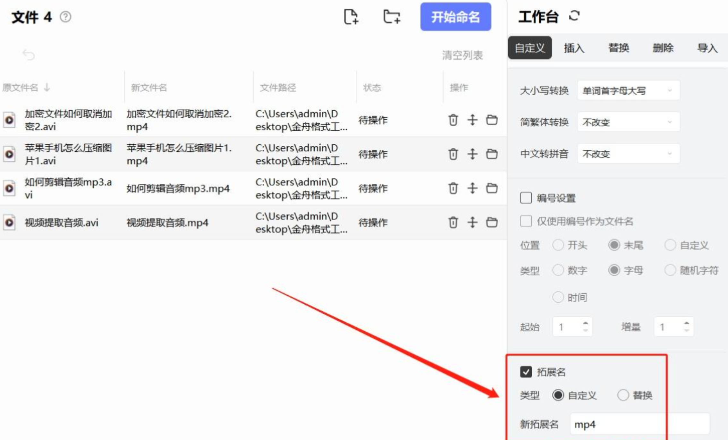728x440 pixels.
Task: Click the add folder icon
Action: click(x=392, y=17)
